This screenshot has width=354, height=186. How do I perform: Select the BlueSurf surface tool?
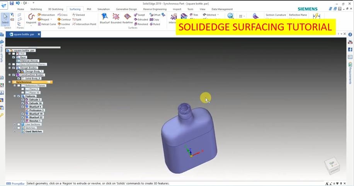(104, 18)
